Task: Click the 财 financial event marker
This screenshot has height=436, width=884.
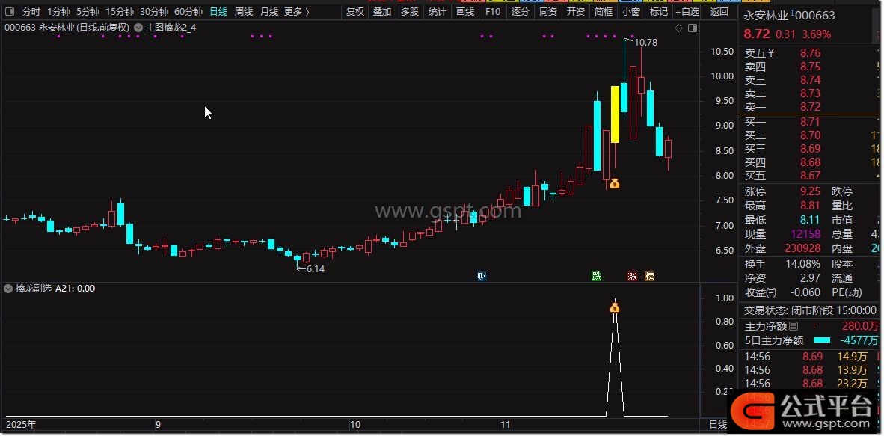Action: tap(482, 276)
